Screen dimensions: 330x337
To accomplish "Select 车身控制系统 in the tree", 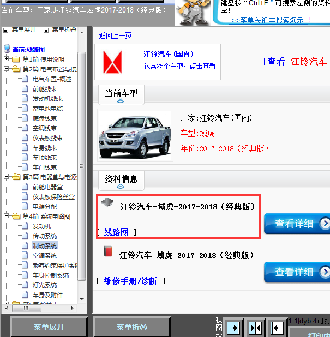I will (51, 275).
